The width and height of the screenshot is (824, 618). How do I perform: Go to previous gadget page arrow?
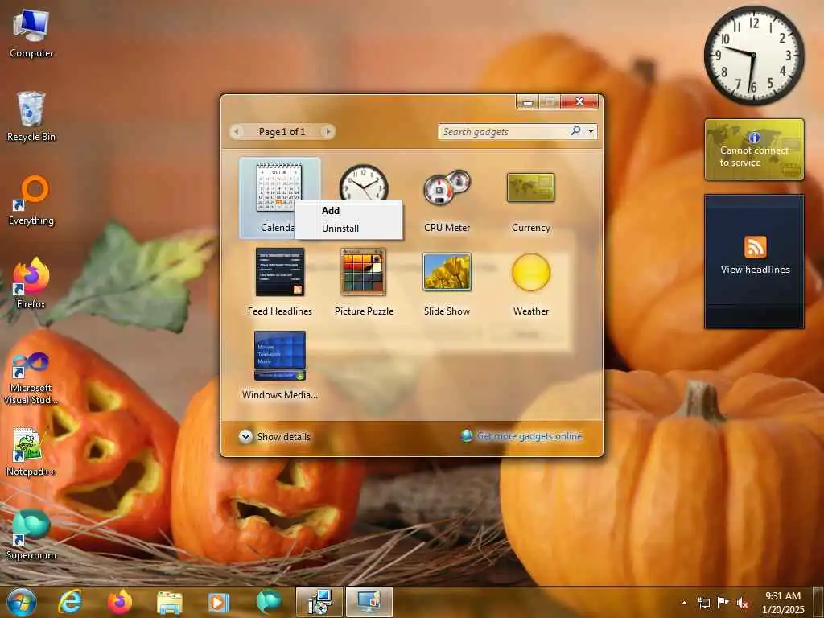237,131
